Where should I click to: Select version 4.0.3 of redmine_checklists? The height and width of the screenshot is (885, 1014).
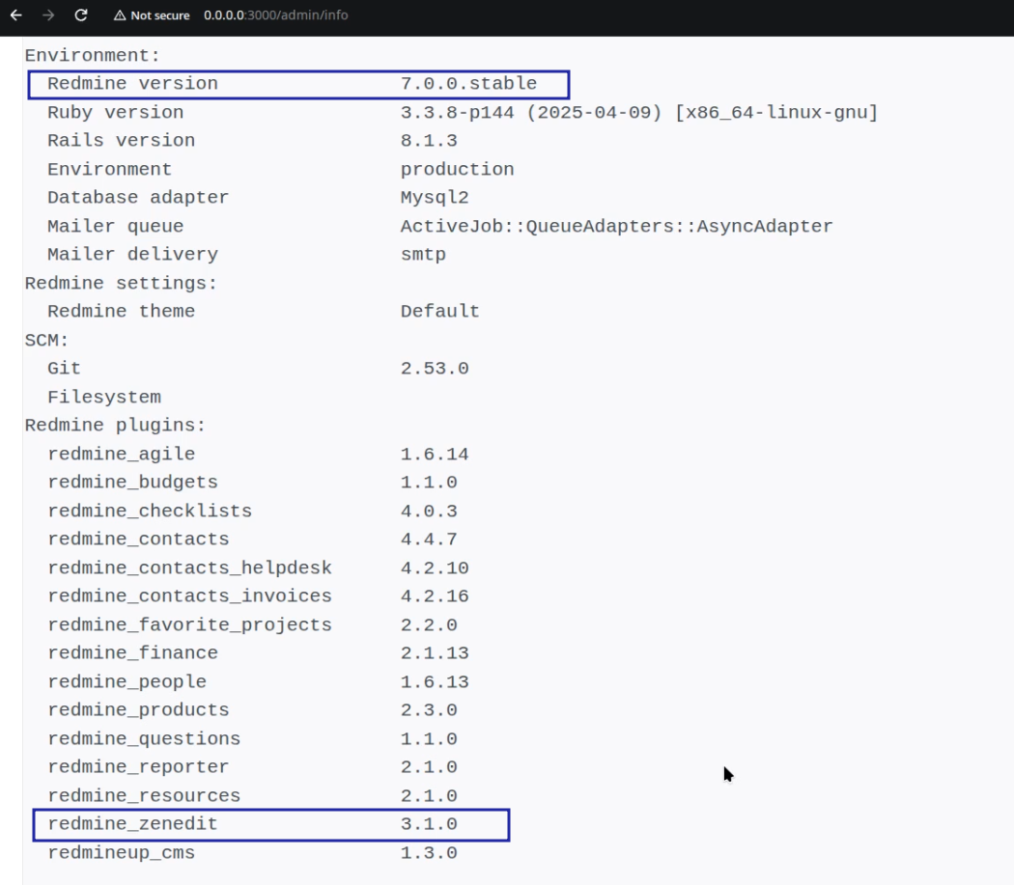[x=429, y=511]
